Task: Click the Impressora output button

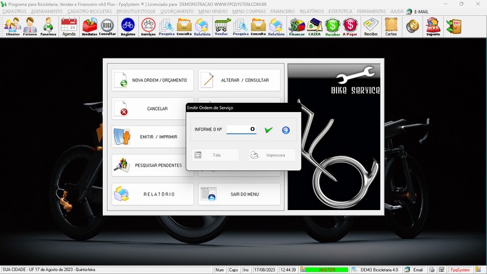Action: coord(272,155)
